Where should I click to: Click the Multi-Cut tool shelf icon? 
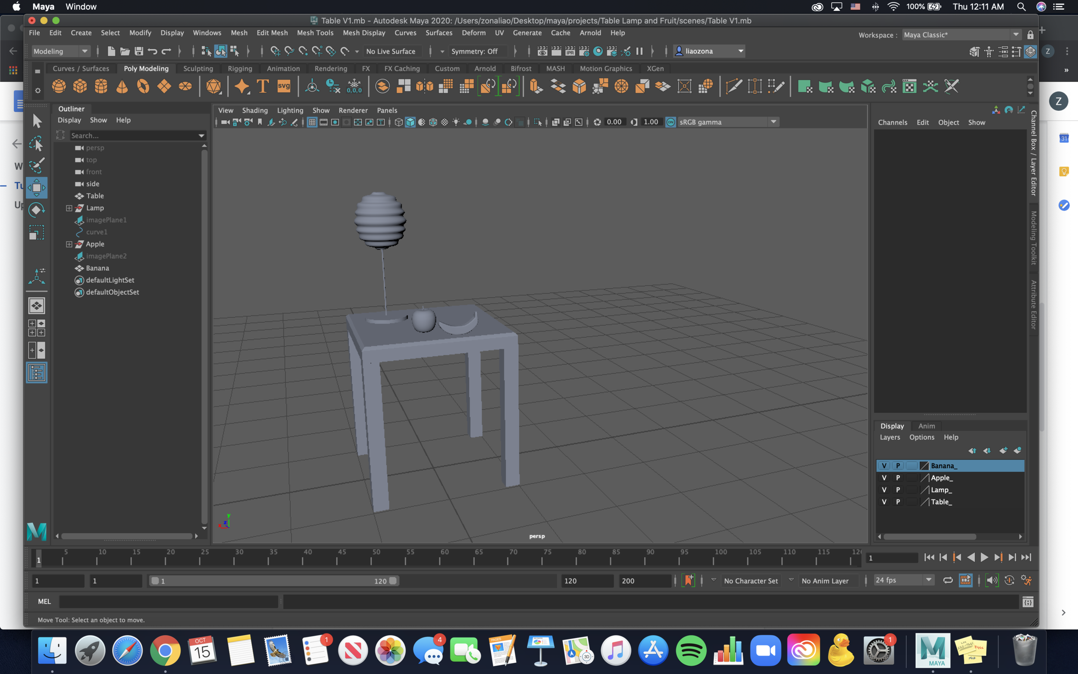733,86
